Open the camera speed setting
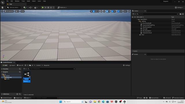The image size is (185, 104). [x=125, y=11]
